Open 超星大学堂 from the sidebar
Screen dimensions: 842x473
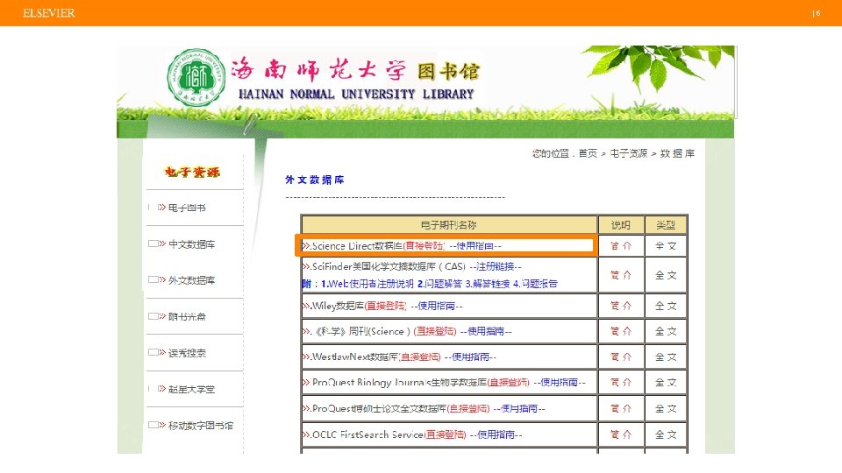tap(192, 389)
